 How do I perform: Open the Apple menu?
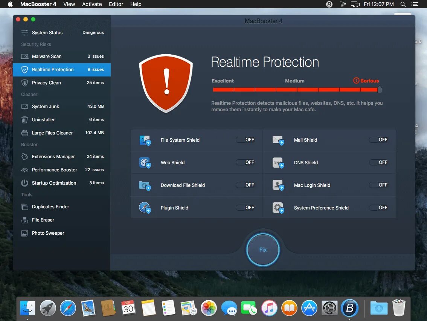[10, 4]
